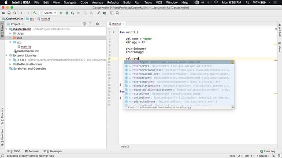The height and width of the screenshot is (158, 282).
Task: Click the Collapse All icon in Project panel
Action: click(90, 24)
